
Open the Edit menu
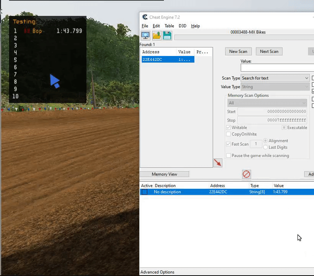point(156,26)
